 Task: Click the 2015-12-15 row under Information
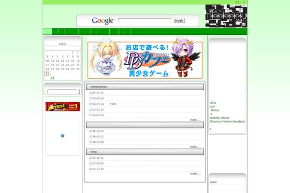145,93
